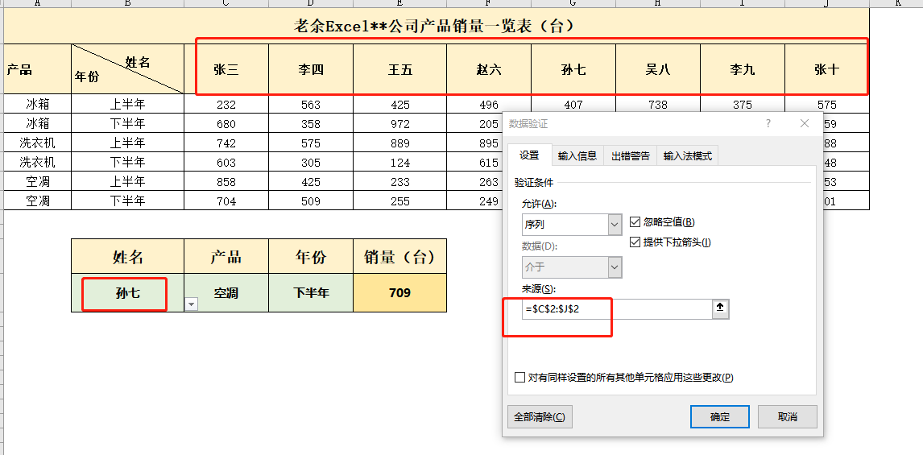
Task: Enable 对有同样设置的所有其他单元格应用这些更改 checkbox
Action: pyautogui.click(x=519, y=378)
